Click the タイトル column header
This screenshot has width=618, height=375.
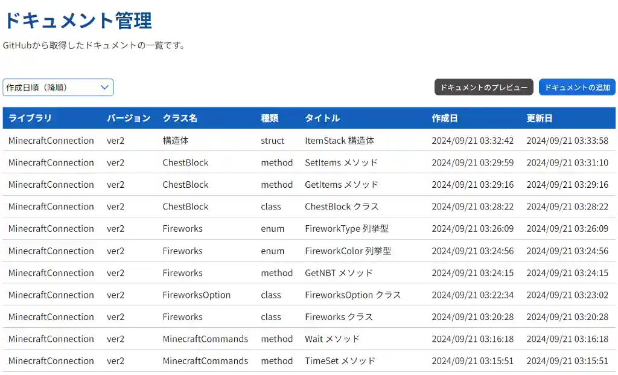[x=322, y=118]
